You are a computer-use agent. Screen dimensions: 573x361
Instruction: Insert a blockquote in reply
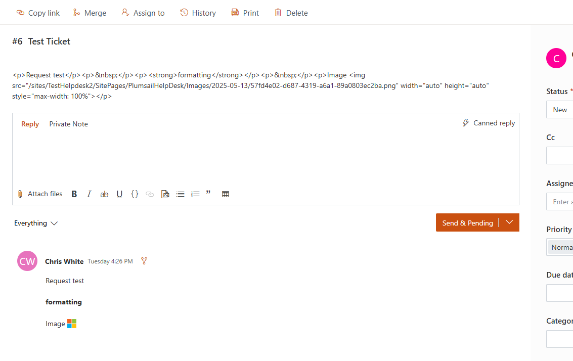coord(208,194)
